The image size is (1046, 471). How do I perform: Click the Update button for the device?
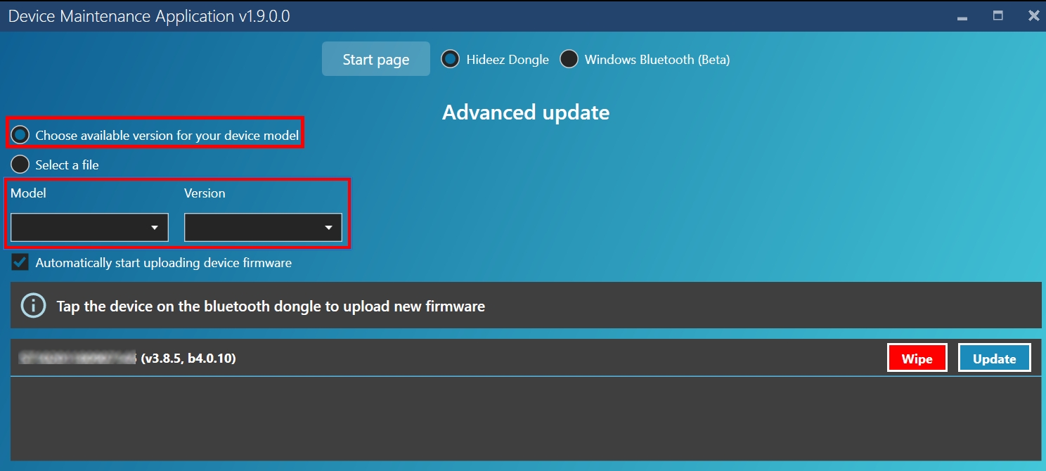(x=994, y=359)
